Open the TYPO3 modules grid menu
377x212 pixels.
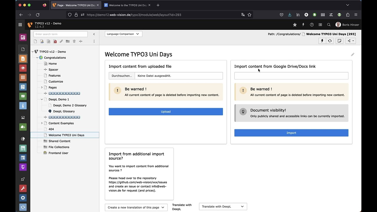[20, 25]
